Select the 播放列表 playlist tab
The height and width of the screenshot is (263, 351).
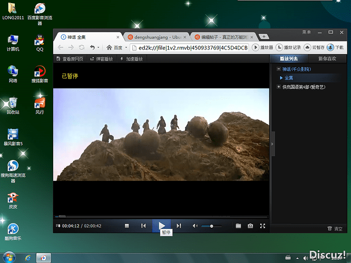click(288, 59)
